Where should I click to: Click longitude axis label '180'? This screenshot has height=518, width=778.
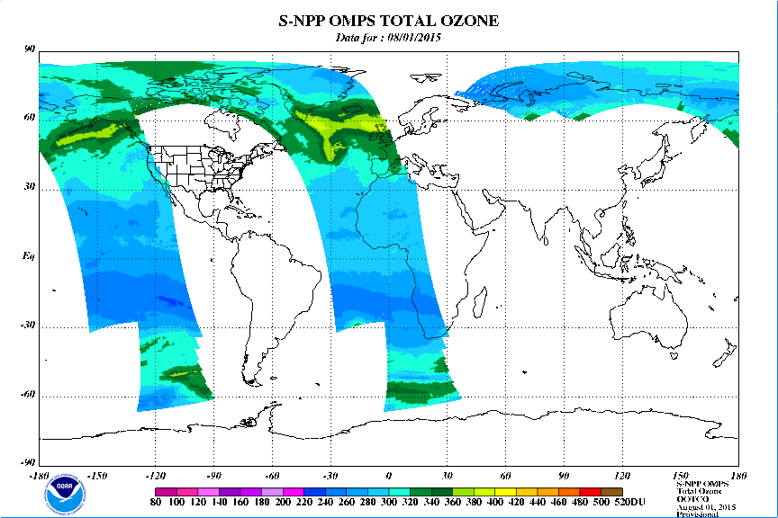point(738,477)
